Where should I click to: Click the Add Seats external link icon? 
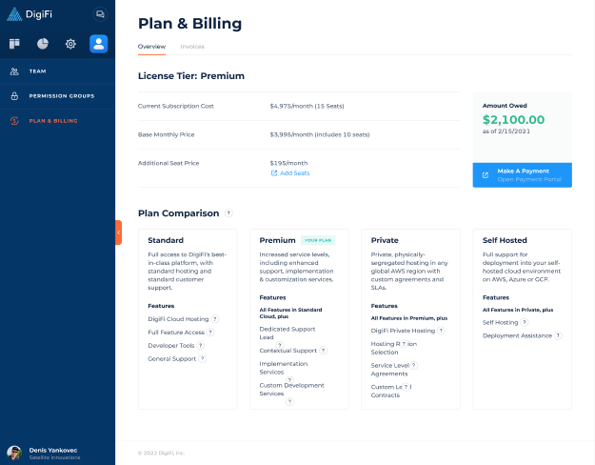[274, 173]
